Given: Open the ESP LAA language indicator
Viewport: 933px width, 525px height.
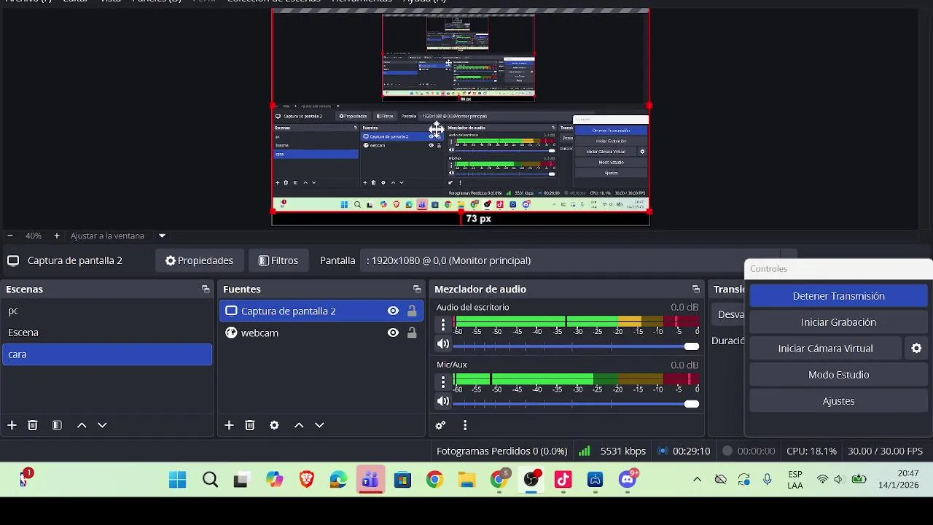Looking at the screenshot, I should [795, 480].
